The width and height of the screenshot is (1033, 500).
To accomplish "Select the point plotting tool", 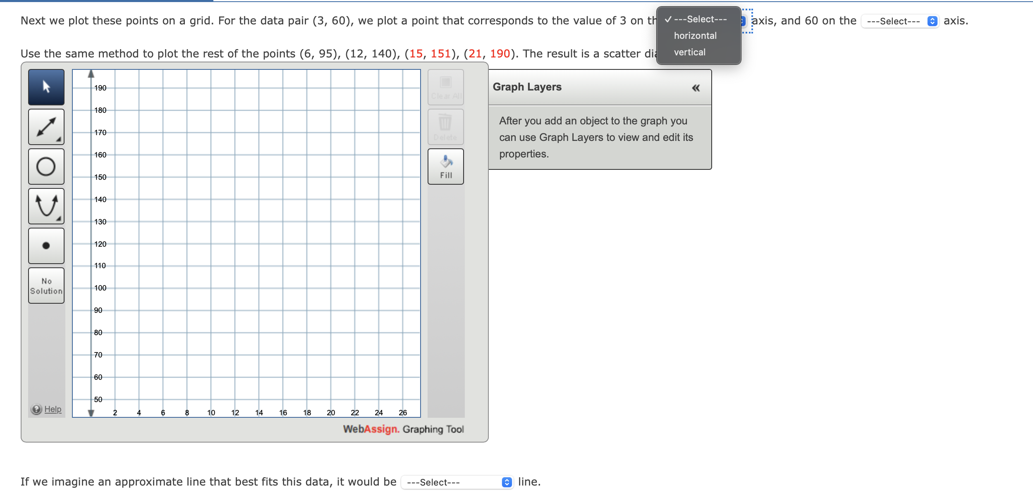I will [x=46, y=246].
